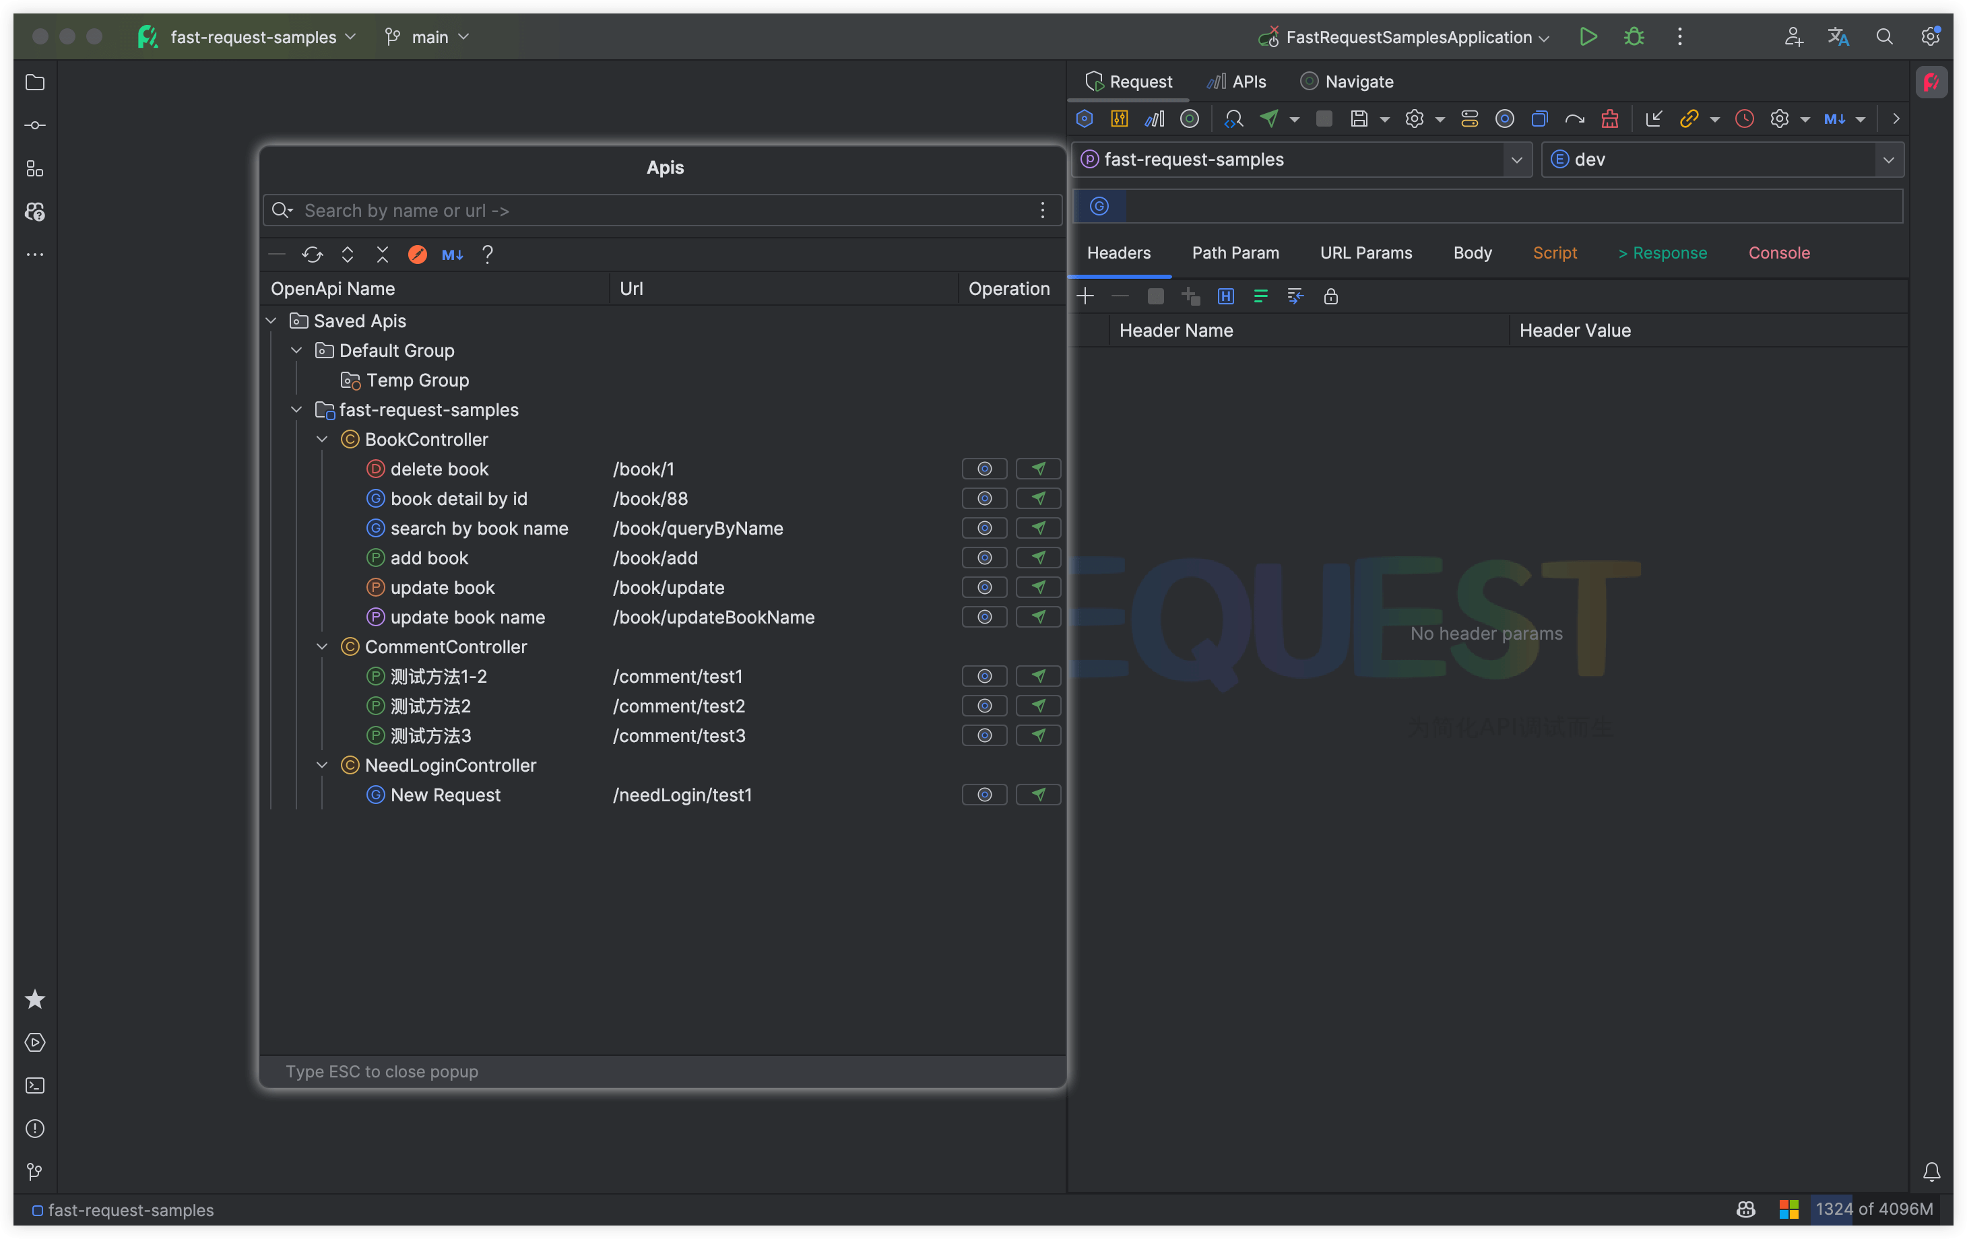Click the refresh icon in Apis popup
1967x1239 pixels.
point(312,254)
